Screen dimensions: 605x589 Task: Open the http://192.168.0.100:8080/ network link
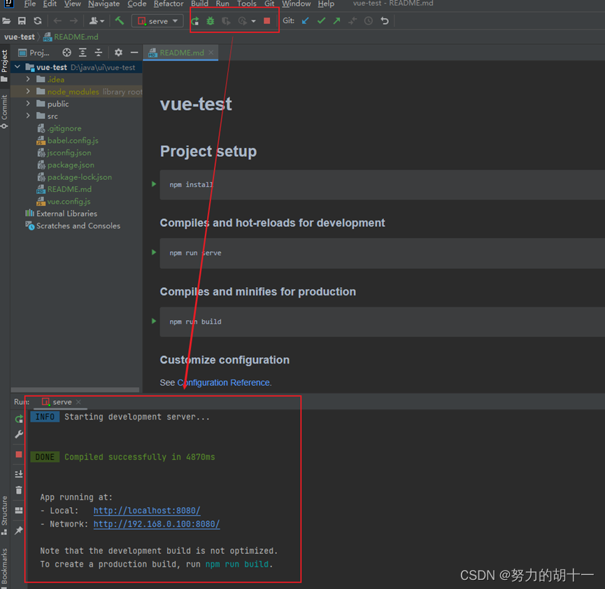157,524
